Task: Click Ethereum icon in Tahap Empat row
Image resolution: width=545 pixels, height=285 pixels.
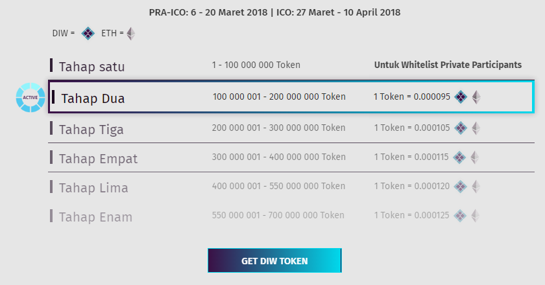Action: tap(475, 157)
